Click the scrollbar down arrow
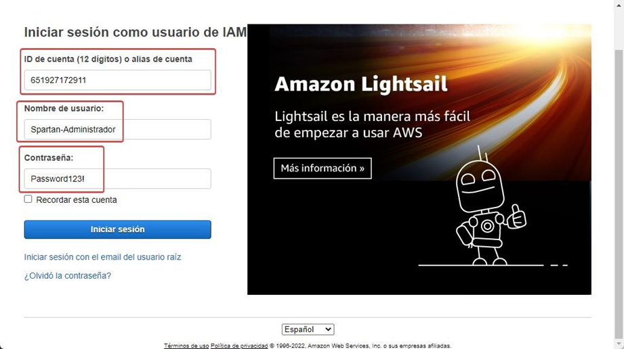This screenshot has width=624, height=349. [619, 344]
